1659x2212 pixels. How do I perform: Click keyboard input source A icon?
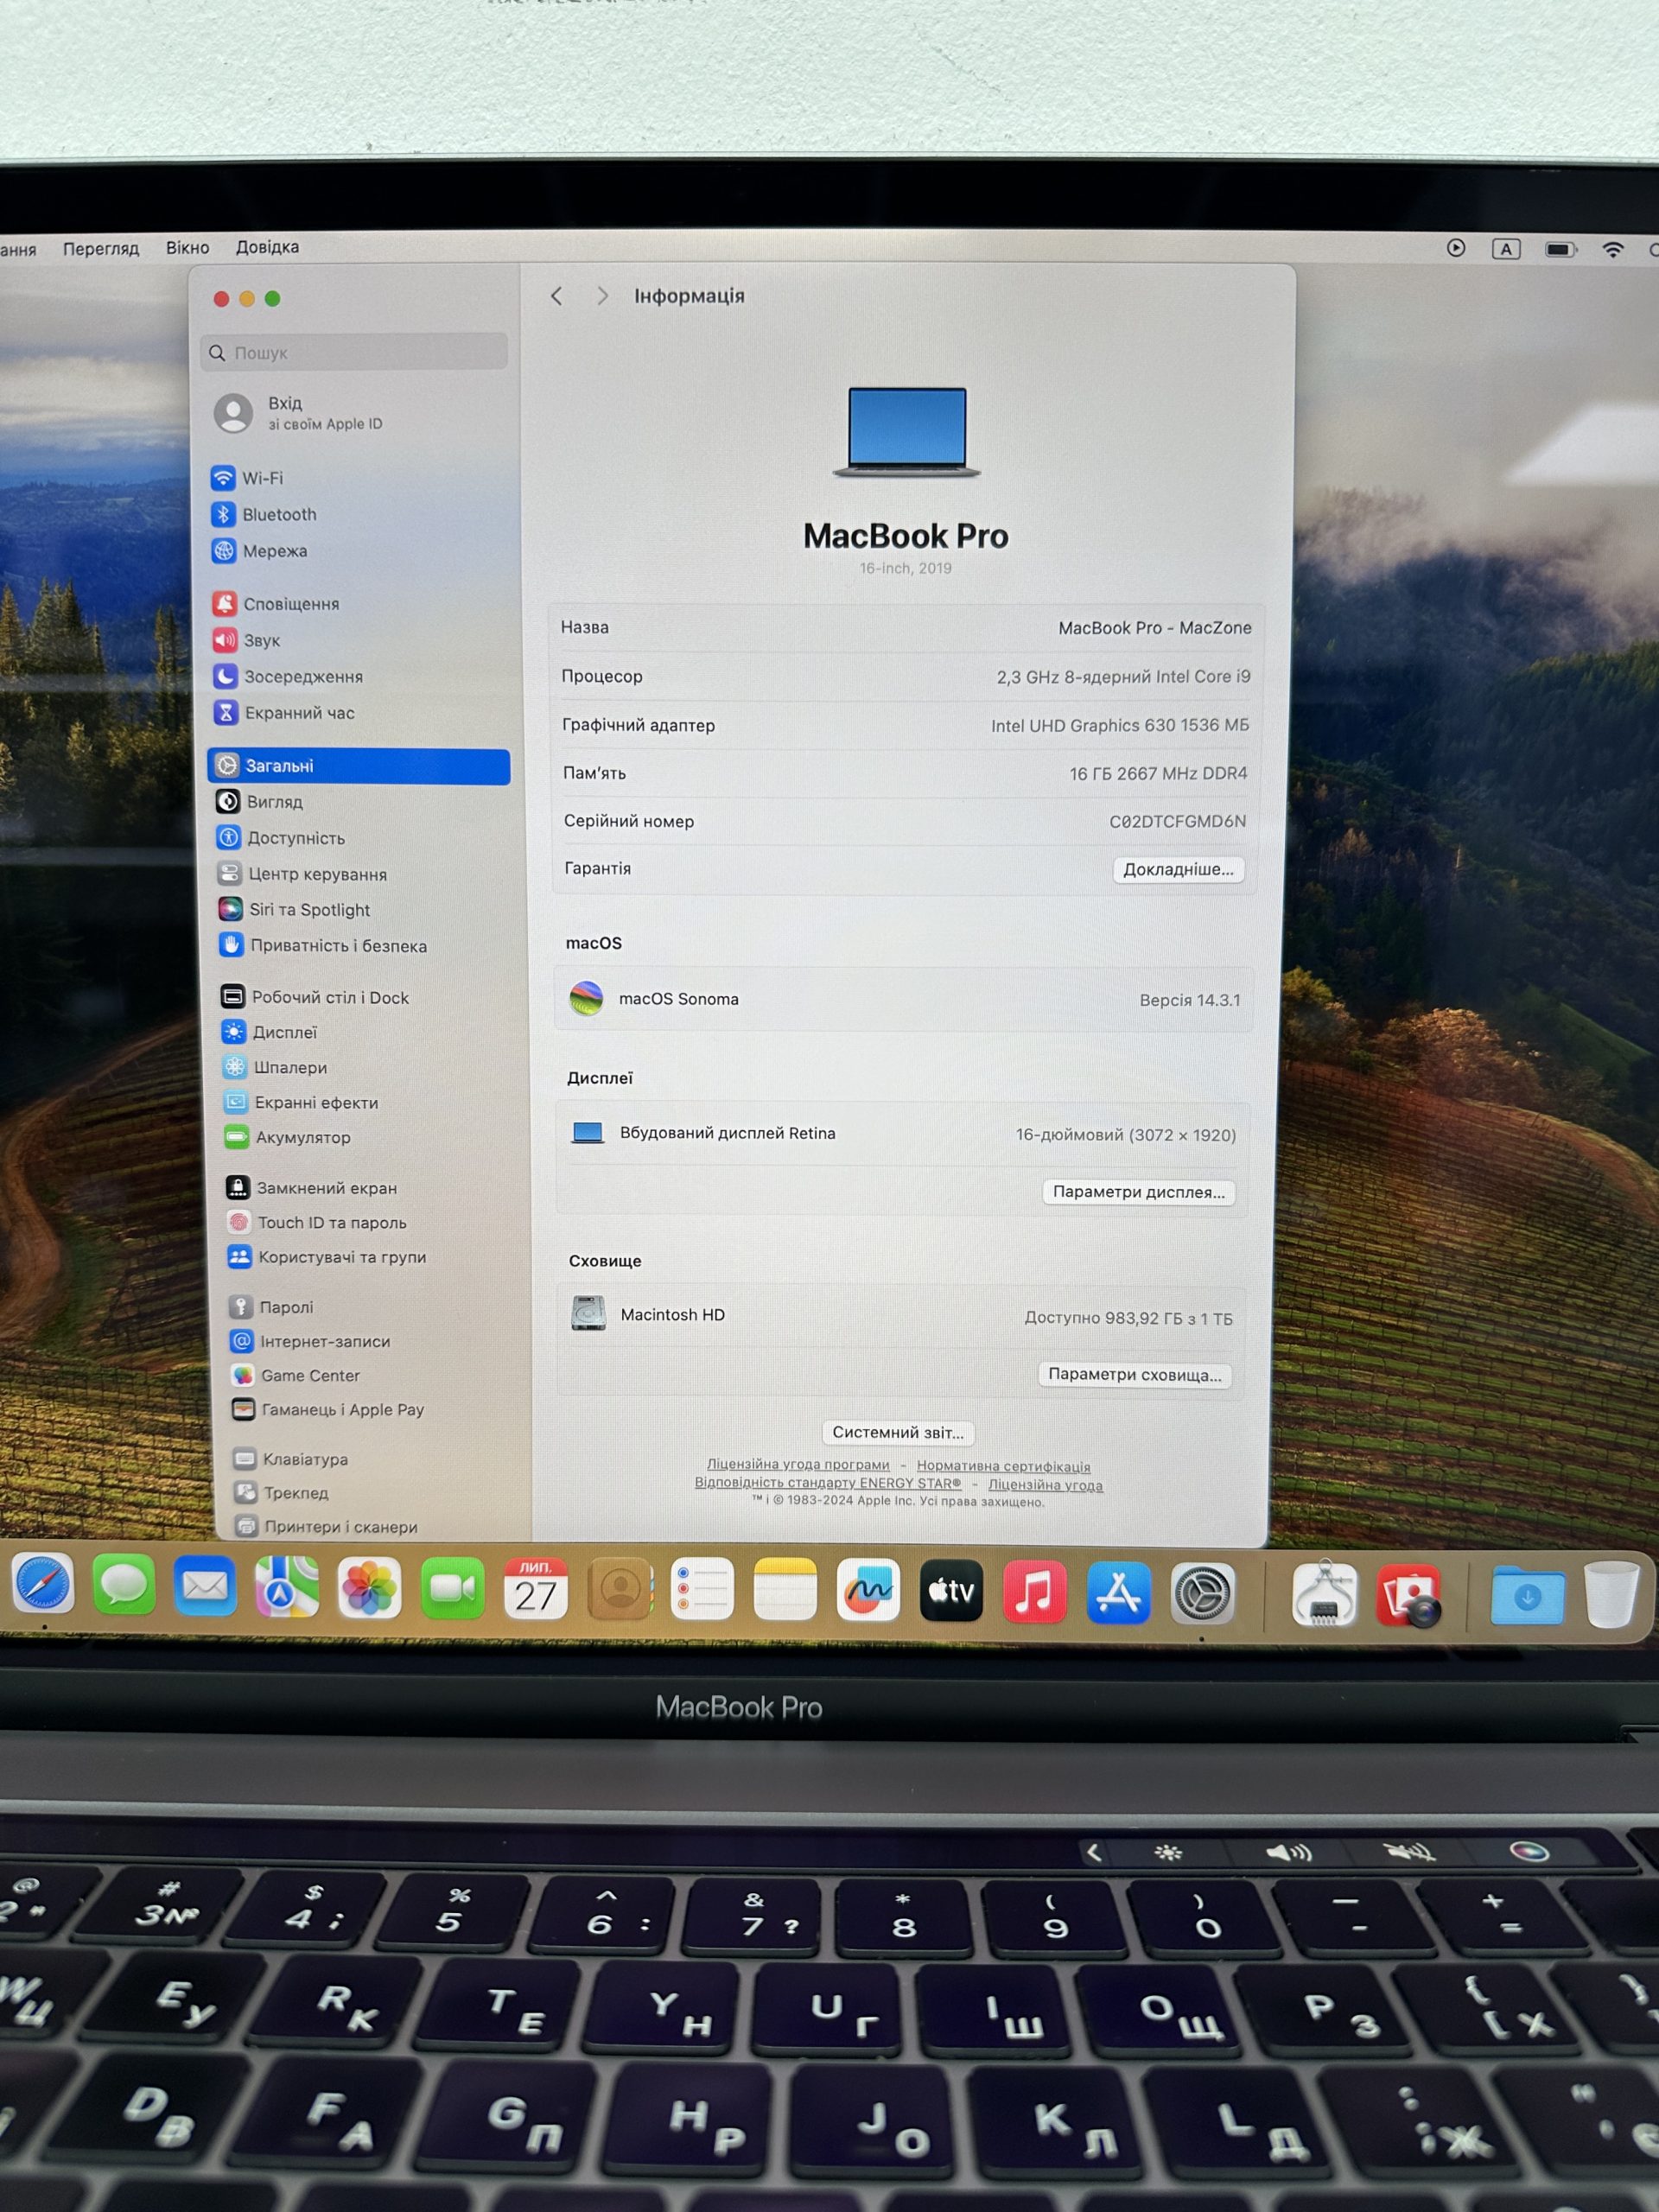1506,249
